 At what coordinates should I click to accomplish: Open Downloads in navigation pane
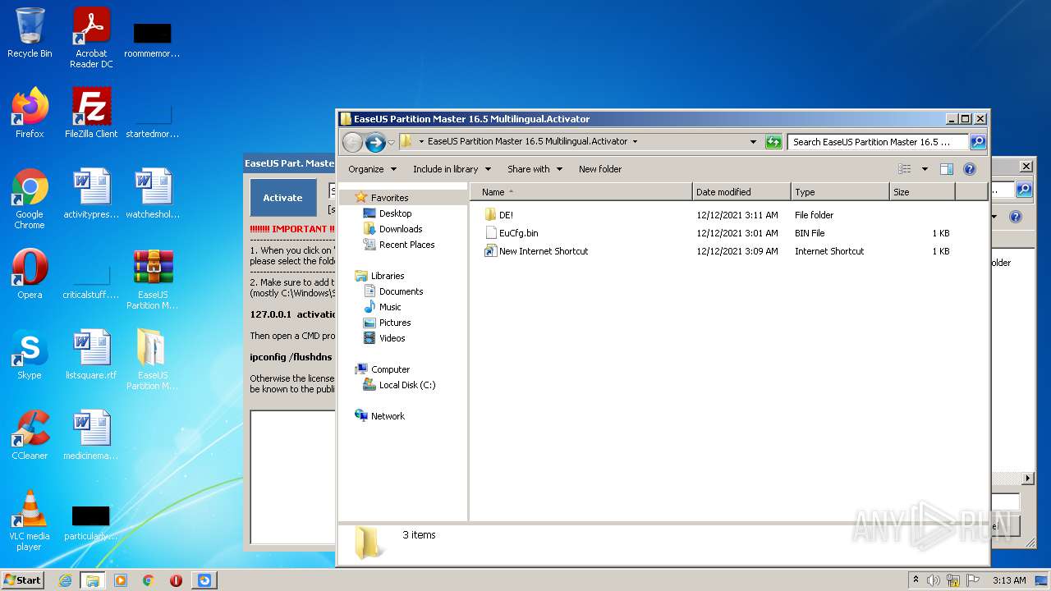(x=401, y=229)
